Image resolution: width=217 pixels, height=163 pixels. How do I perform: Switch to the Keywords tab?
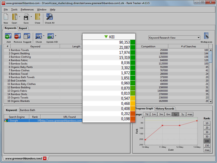pyautogui.click(x=10, y=28)
